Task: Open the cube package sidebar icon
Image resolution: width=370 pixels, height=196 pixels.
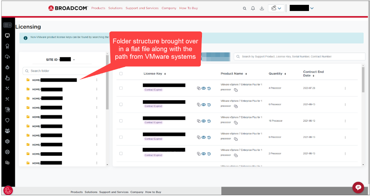Action: (x=7, y=141)
